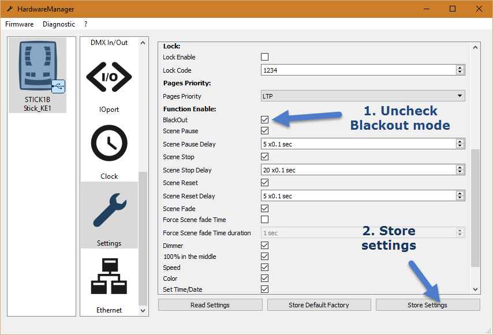Toggle the Scene Fade checkbox
This screenshot has height=335, width=493.
pos(265,209)
